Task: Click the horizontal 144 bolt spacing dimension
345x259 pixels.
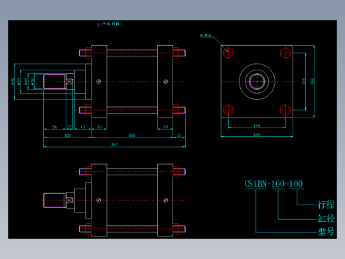Action: (x=257, y=126)
